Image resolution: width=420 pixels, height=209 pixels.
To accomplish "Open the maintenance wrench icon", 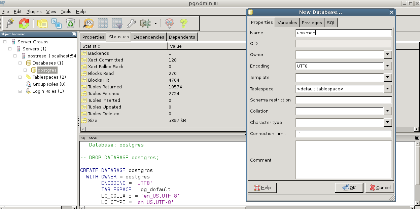I will pyautogui.click(x=131, y=23).
